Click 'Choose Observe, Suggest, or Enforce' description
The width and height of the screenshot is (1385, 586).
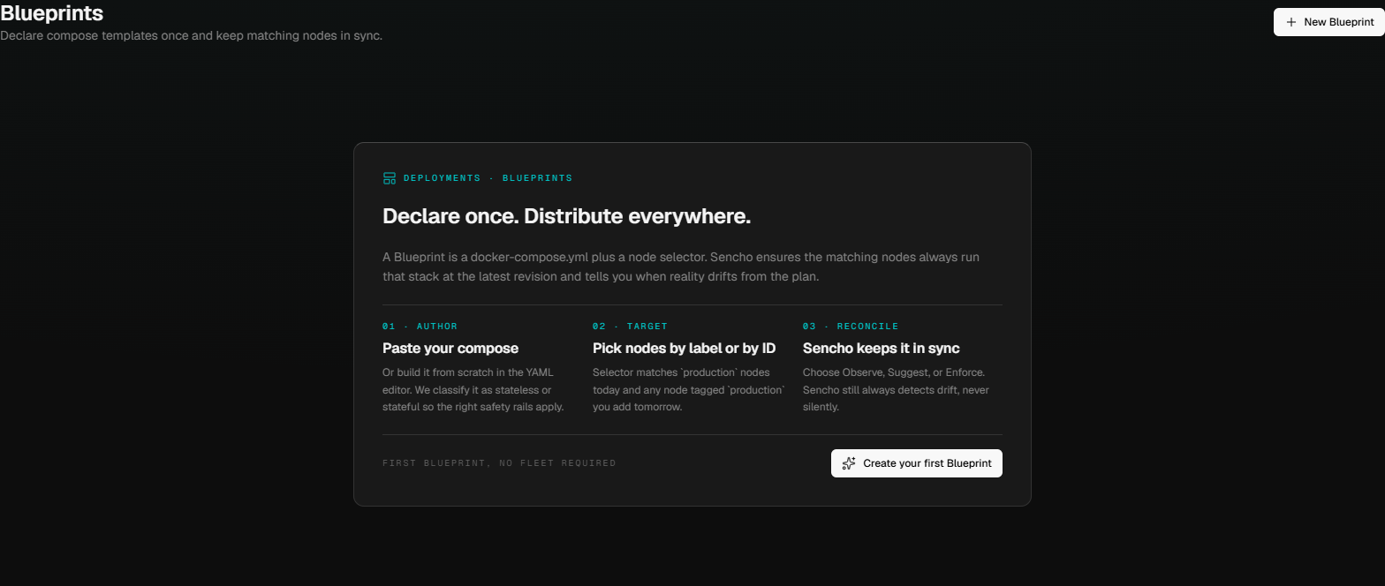[896, 389]
